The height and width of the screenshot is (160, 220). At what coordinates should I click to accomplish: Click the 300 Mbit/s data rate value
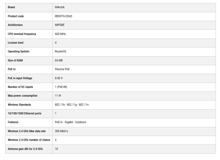(61, 131)
